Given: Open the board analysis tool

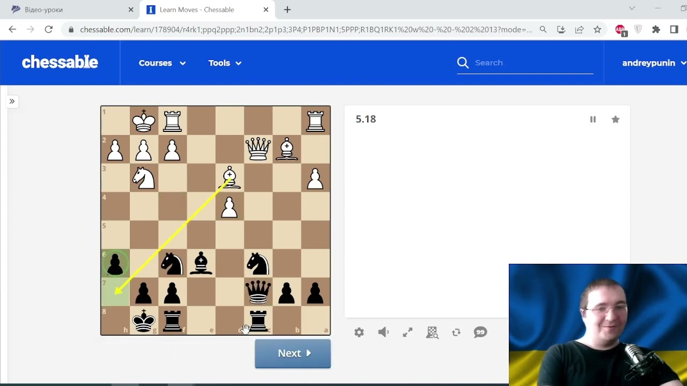Looking at the screenshot, I should click(432, 332).
